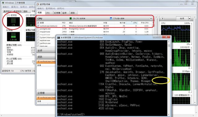This screenshot has height=117, width=198.
Task: Switch to the 記憶體 tab in Resource Monitor
Action: 57,13
